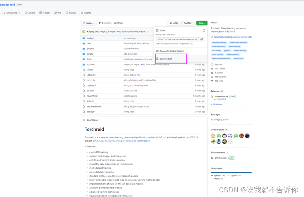Open the .flake8 file
304x197 pixels.
tap(90, 69)
